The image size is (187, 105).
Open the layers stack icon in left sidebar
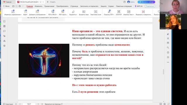(x=4, y=46)
